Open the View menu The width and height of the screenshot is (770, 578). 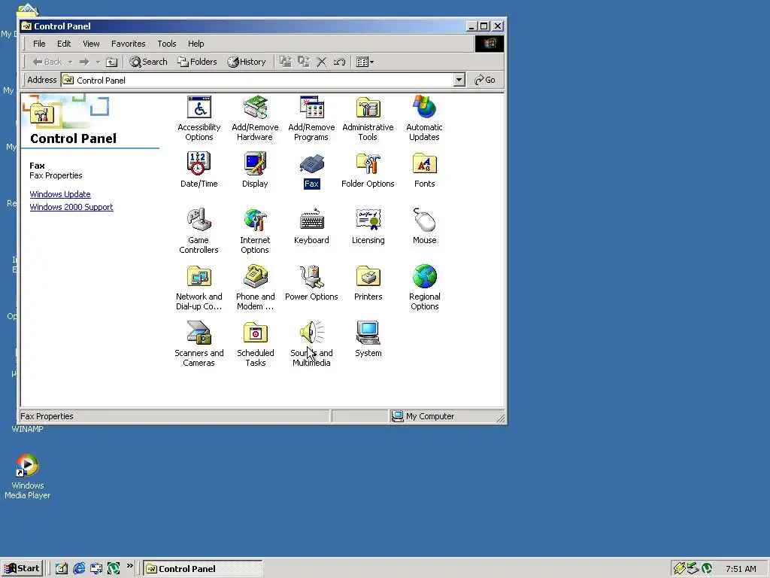[91, 44]
